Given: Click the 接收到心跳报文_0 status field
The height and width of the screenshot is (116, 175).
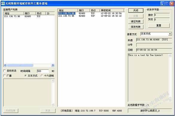Looking at the screenshot, I should pyautogui.click(x=150, y=111).
